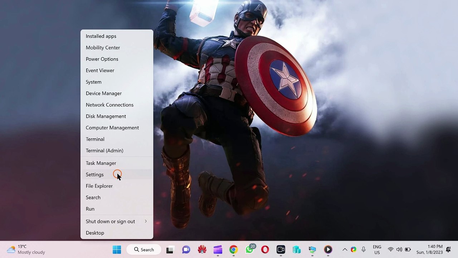Show hidden system tray icons
This screenshot has width=458, height=258.
[345, 249]
